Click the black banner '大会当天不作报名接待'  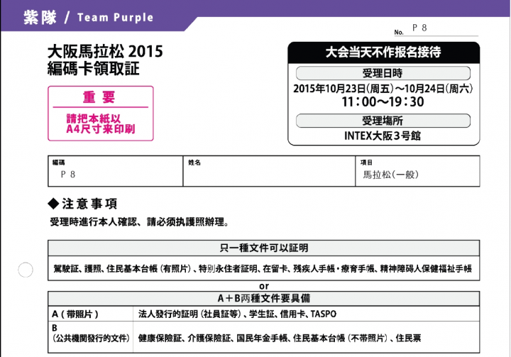(x=383, y=52)
